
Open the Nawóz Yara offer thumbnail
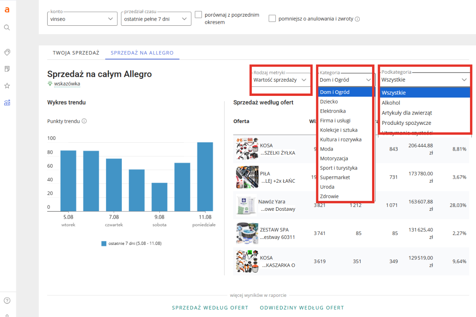247,205
